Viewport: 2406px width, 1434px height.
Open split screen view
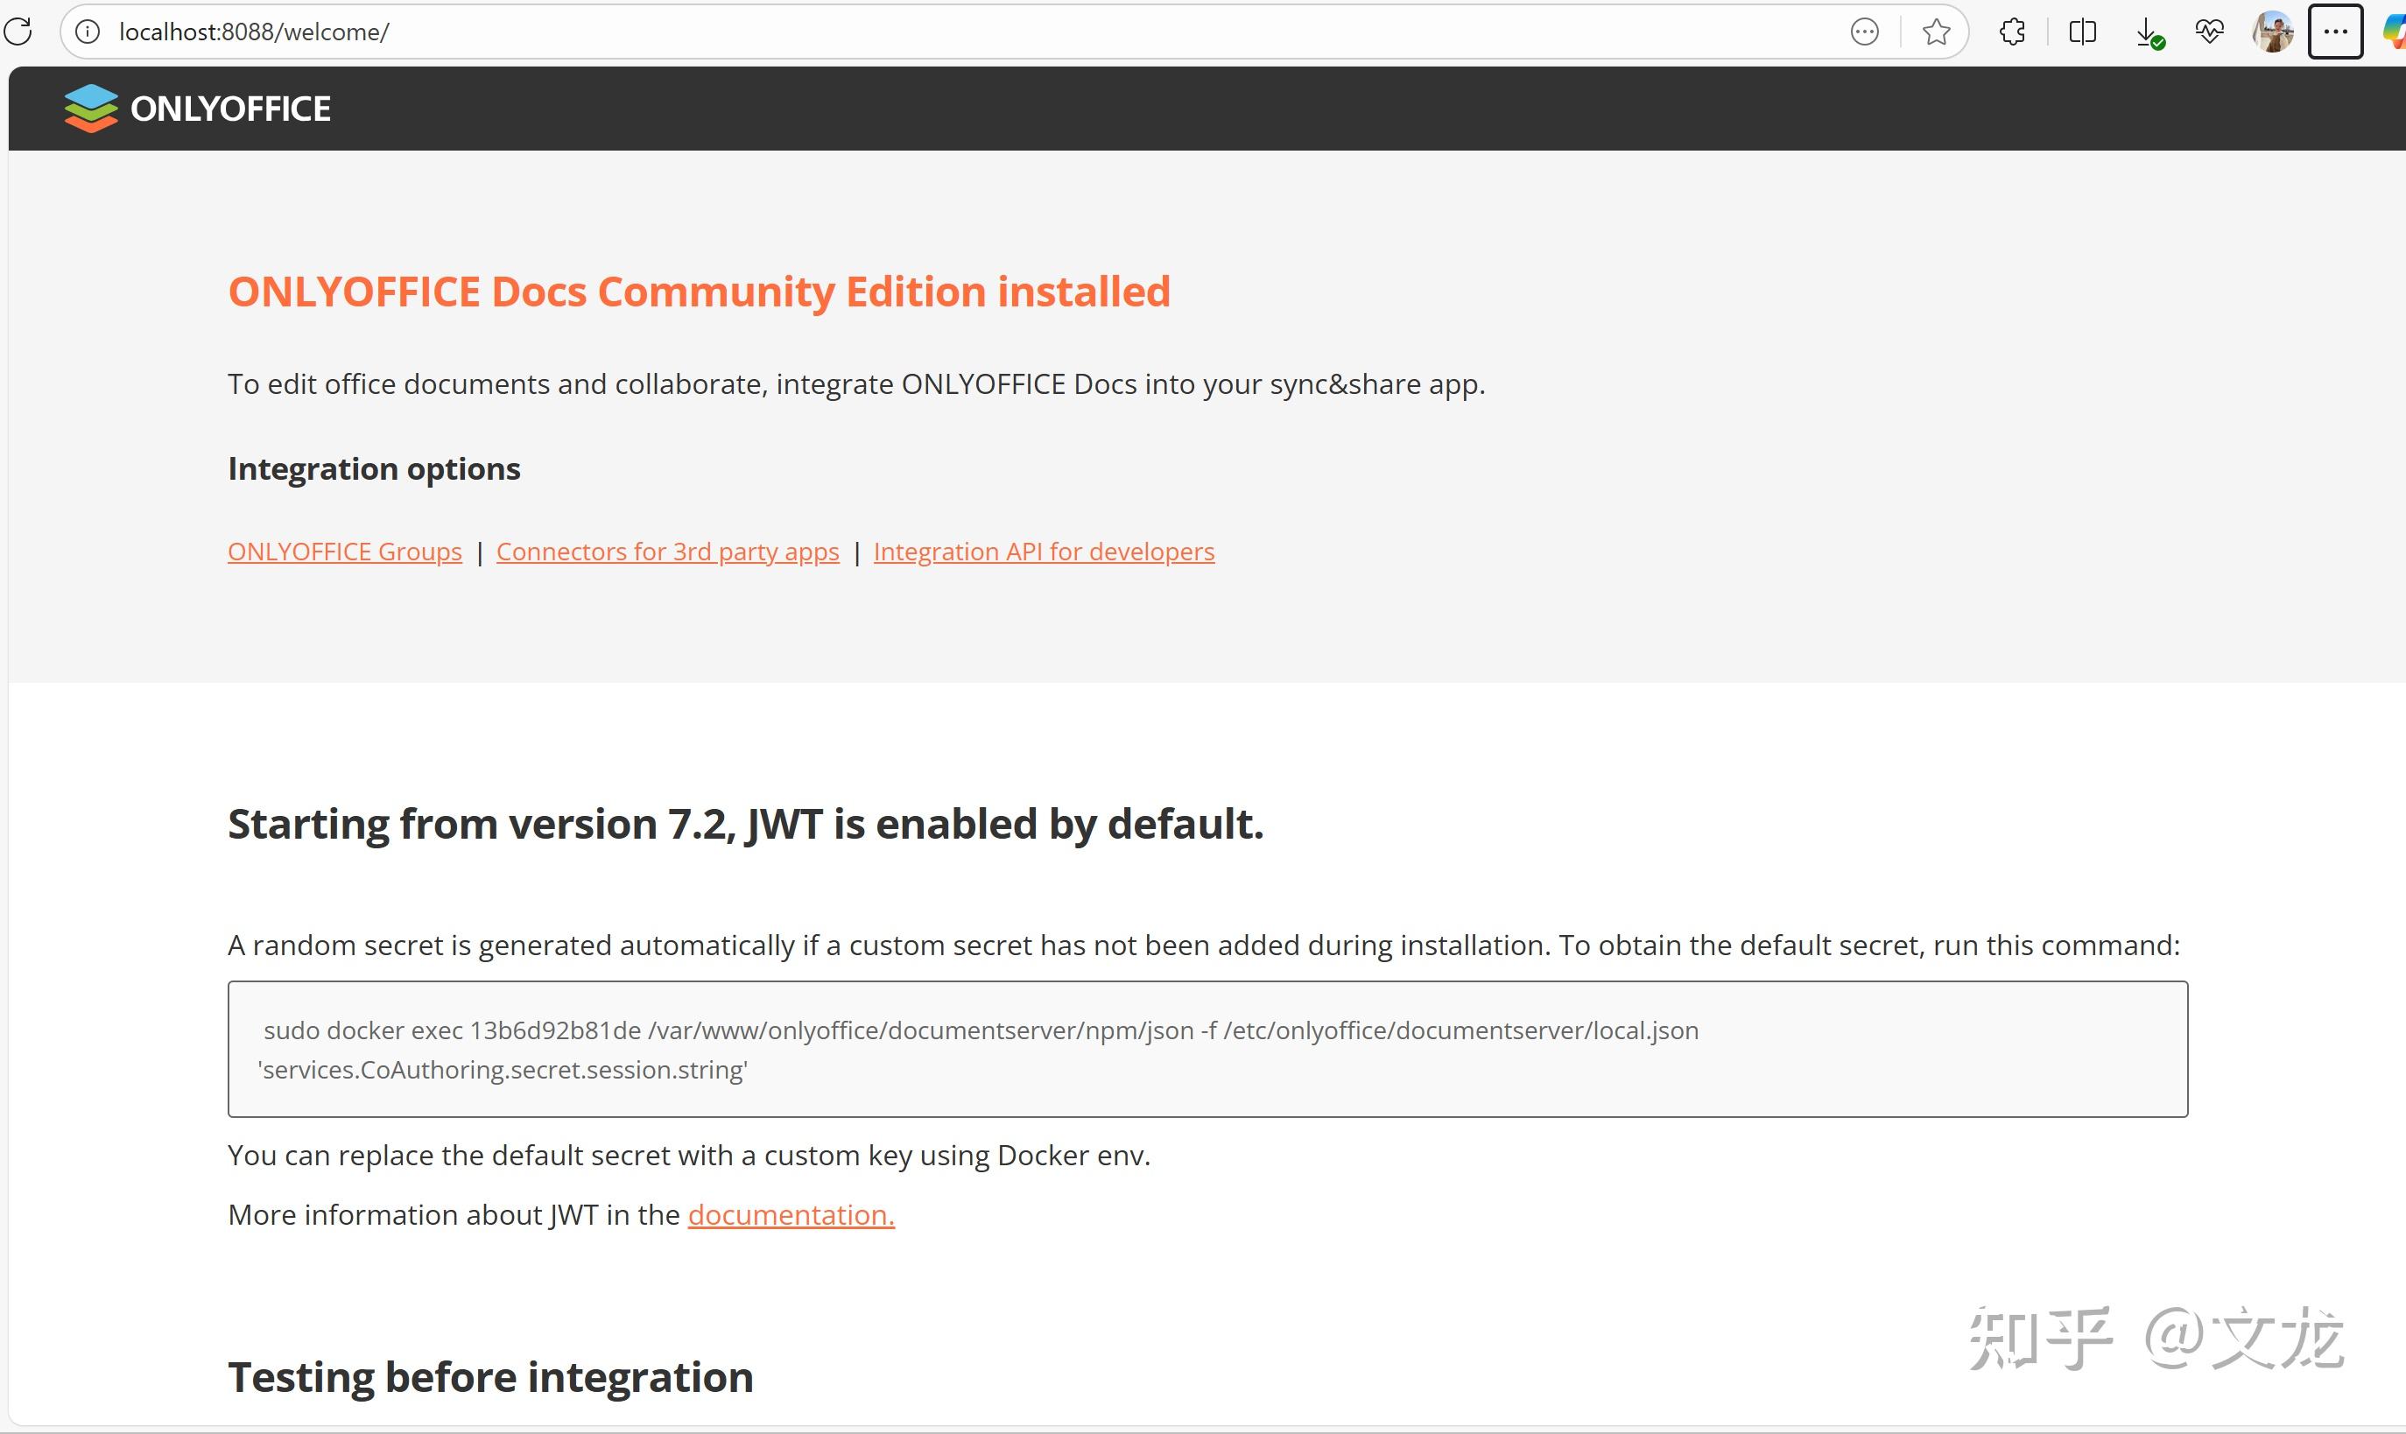[2082, 31]
